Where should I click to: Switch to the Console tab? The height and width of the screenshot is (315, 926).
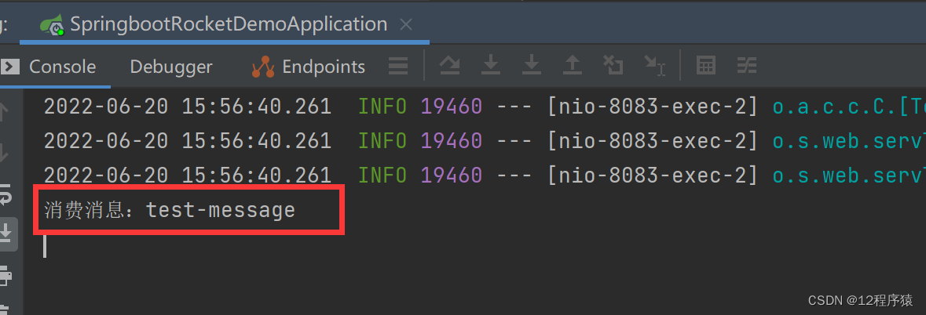62,67
